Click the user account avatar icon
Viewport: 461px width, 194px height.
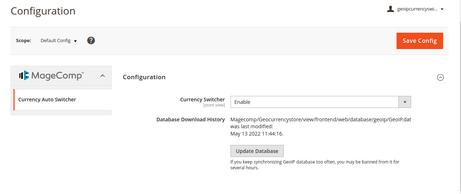pos(390,9)
